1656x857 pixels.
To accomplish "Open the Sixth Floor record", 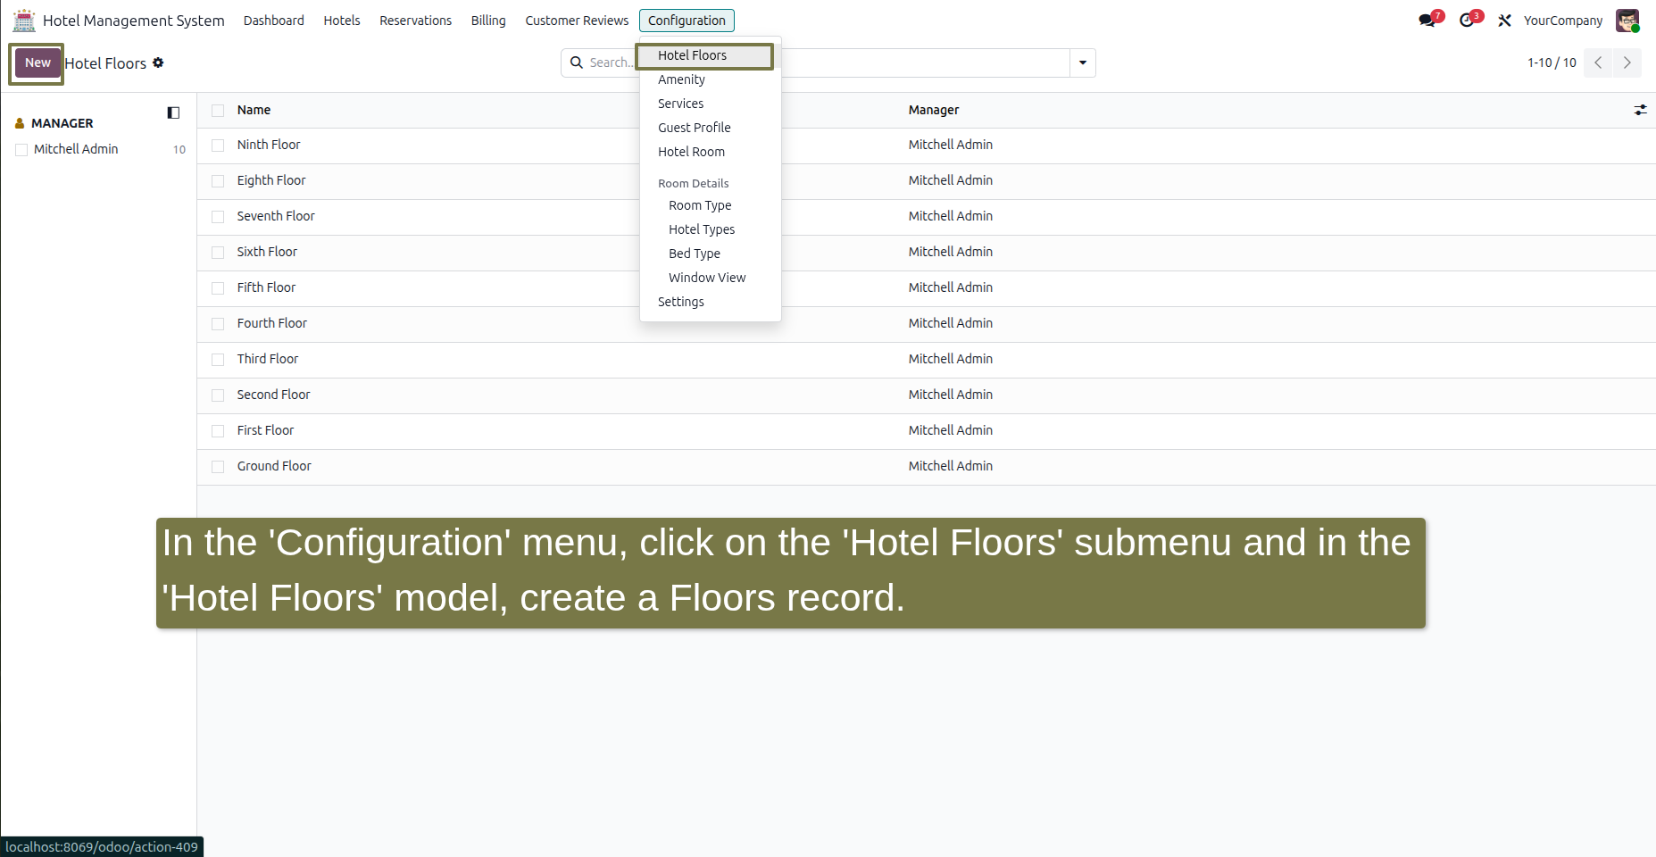I will (267, 252).
